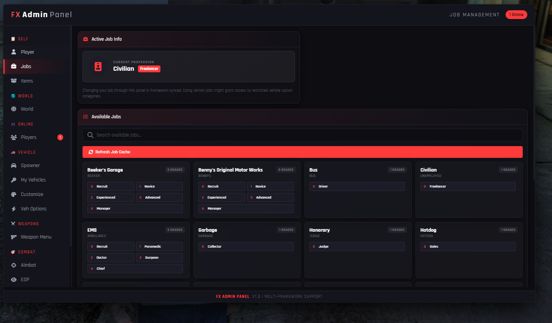552x323 pixels.
Task: Select EMS Doctor grade
Action: [x=111, y=258]
